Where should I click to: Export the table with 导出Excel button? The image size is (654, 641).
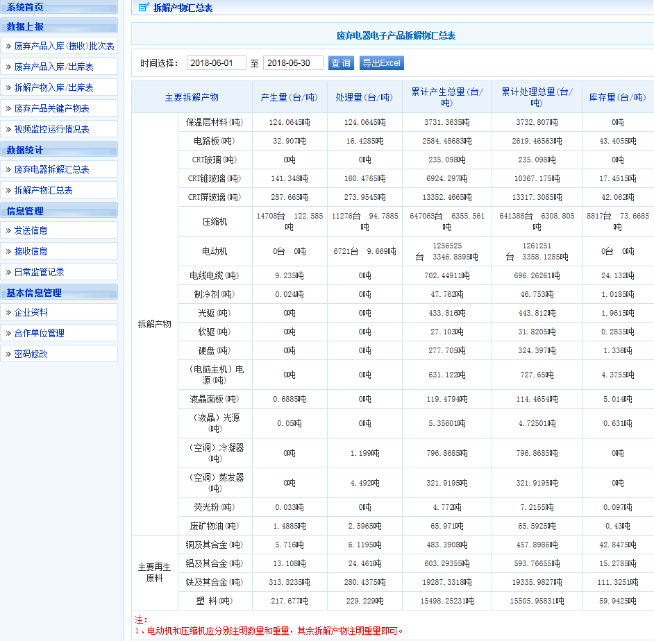click(x=381, y=63)
